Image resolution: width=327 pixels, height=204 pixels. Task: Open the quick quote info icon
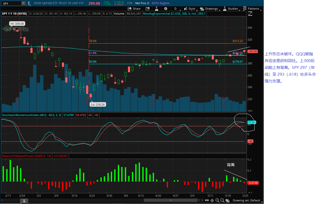(148, 9)
